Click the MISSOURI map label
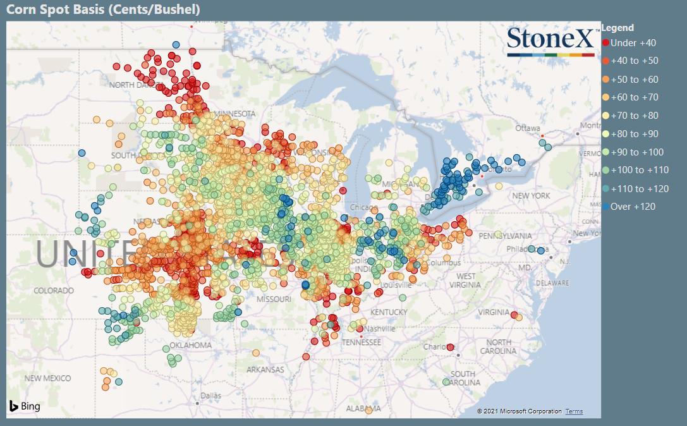The image size is (687, 426). [274, 300]
